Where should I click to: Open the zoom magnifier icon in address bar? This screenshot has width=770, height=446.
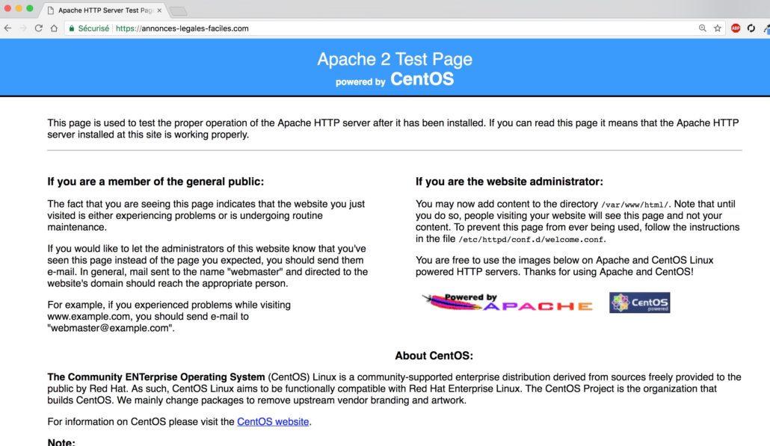click(x=702, y=28)
